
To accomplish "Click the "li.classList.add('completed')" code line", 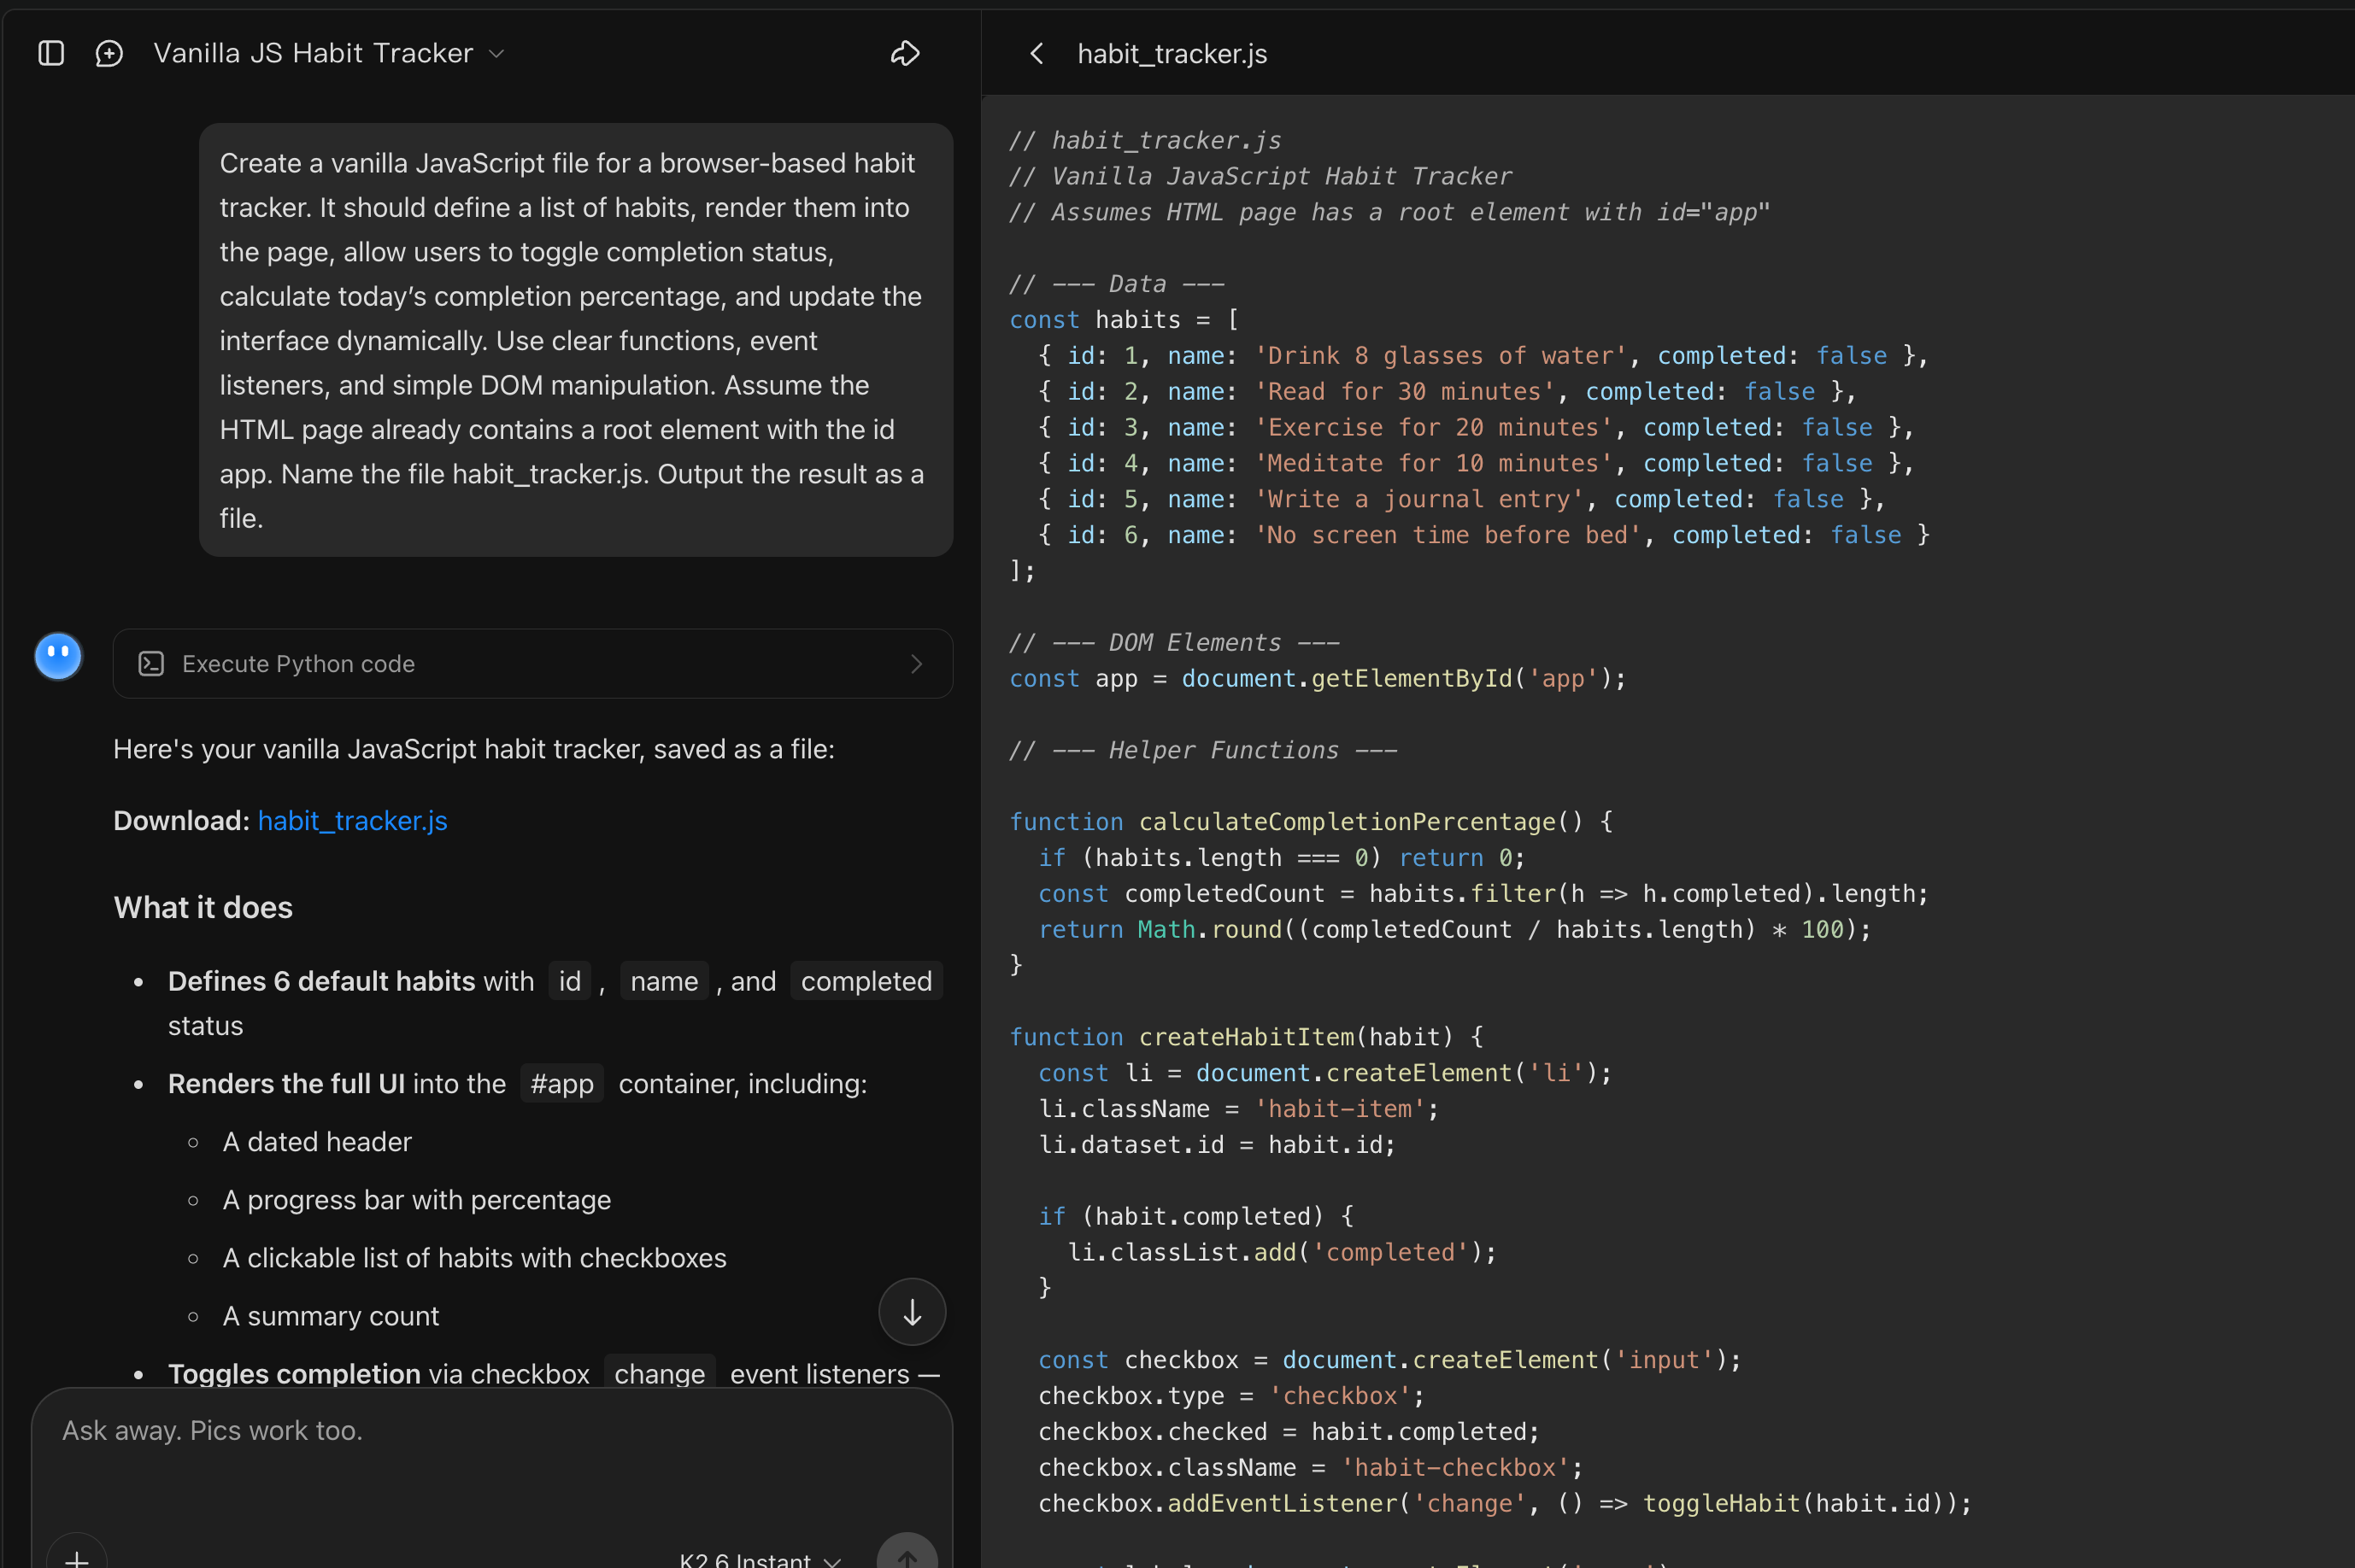I will pos(1282,1251).
